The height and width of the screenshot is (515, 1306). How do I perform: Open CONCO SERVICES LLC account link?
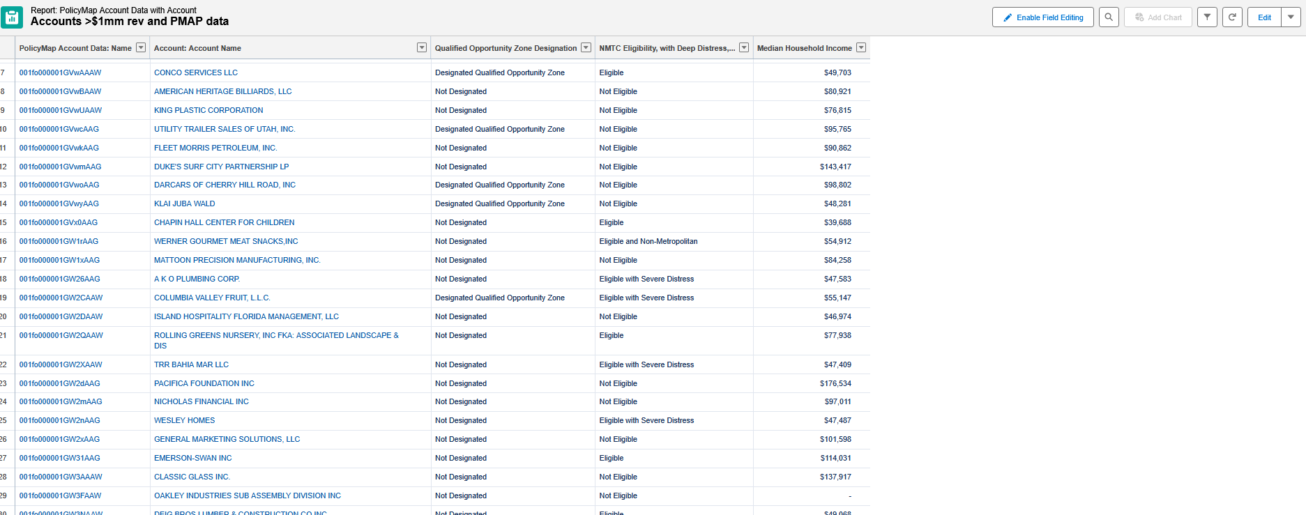pos(196,72)
